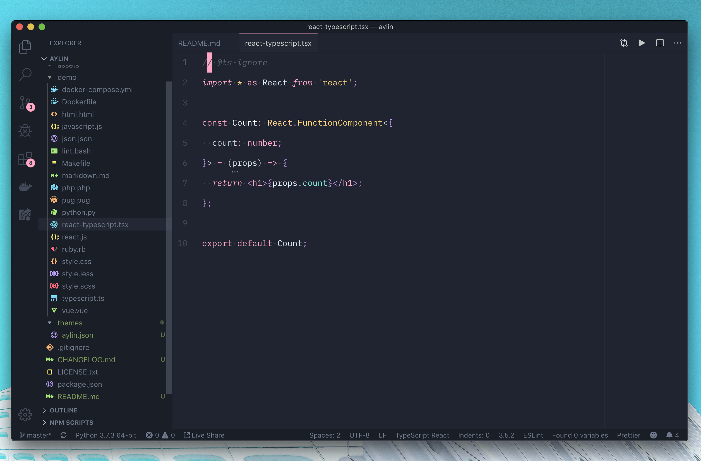Expand the NPM SCRIPTS section
701x461 pixels.
tap(71, 422)
